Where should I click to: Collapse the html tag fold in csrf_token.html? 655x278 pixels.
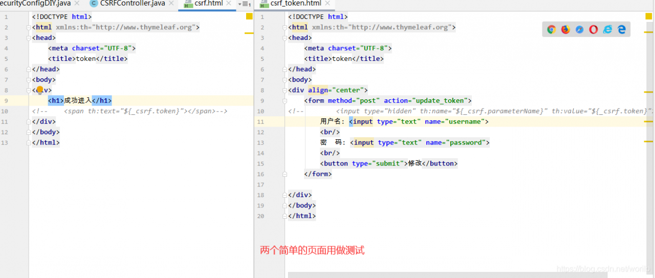tap(285, 27)
